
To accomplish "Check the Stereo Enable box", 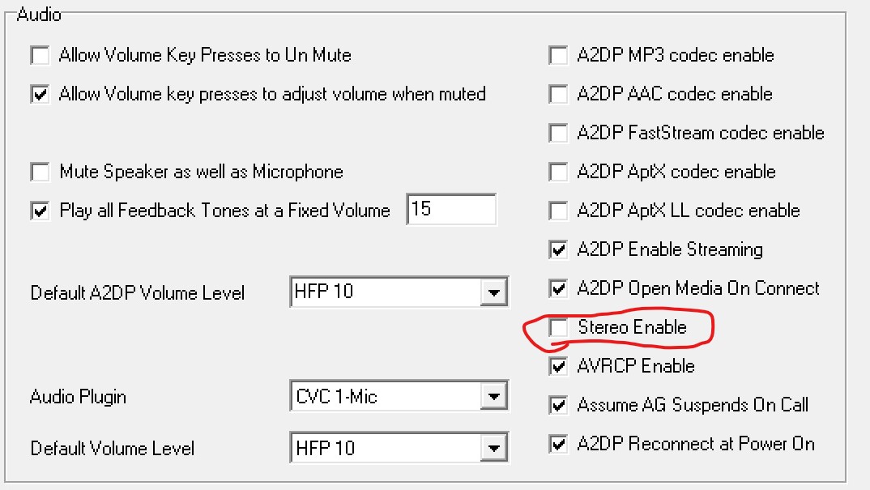I will (558, 328).
